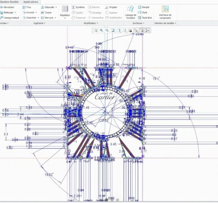Choose the Dépouille draft tool
Screen dimensions: 218x203
click(47, 7)
